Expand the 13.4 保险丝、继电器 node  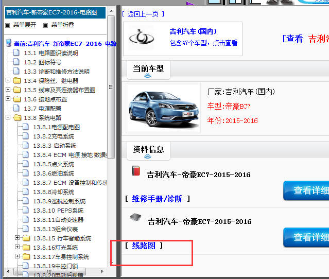(8, 80)
